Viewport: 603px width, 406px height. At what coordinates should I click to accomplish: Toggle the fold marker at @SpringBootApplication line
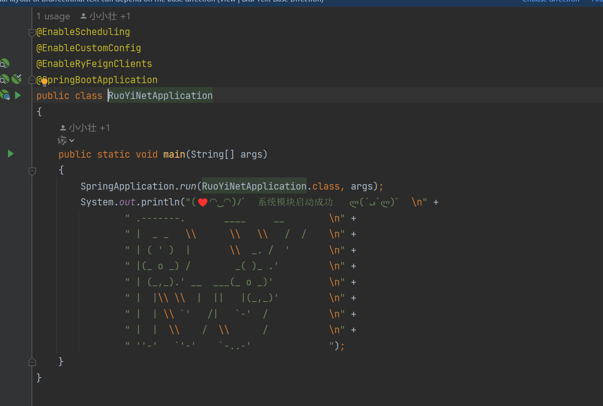[32, 80]
